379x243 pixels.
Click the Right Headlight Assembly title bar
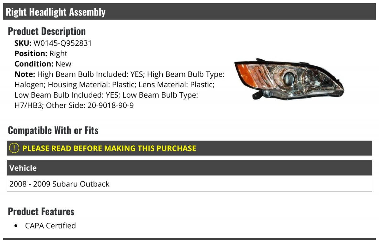tap(56, 12)
